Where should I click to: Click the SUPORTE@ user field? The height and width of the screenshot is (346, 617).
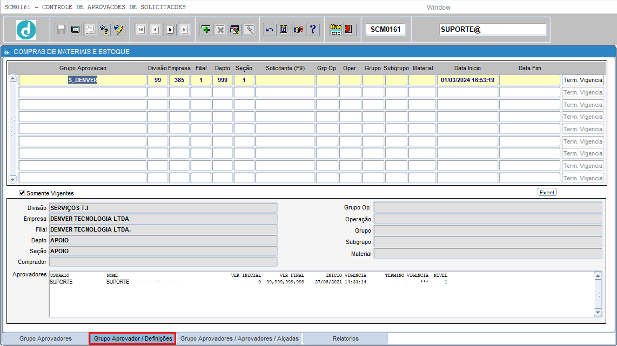coord(493,30)
